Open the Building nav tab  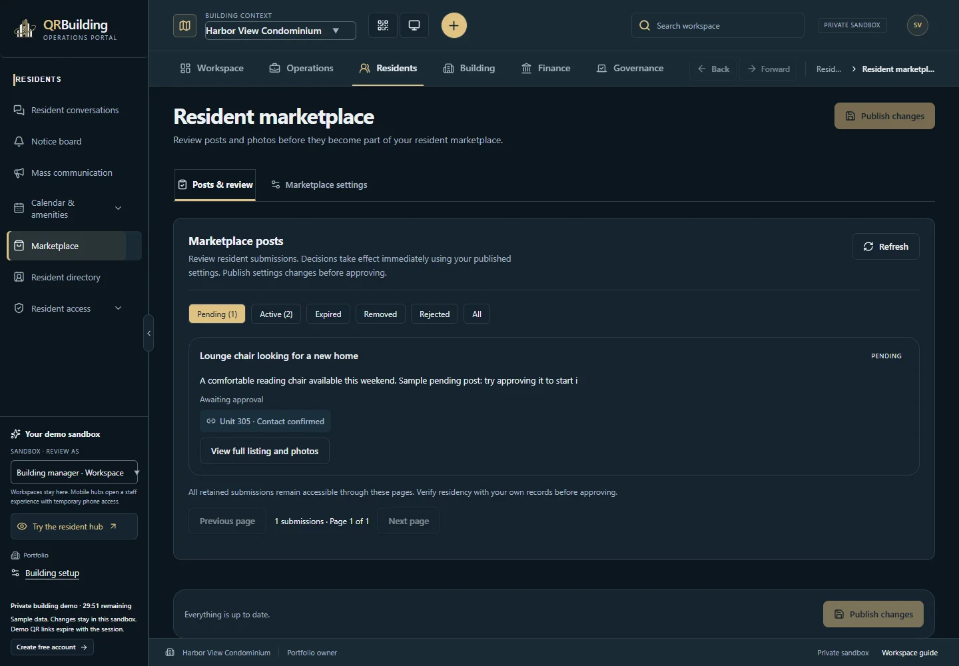point(469,68)
